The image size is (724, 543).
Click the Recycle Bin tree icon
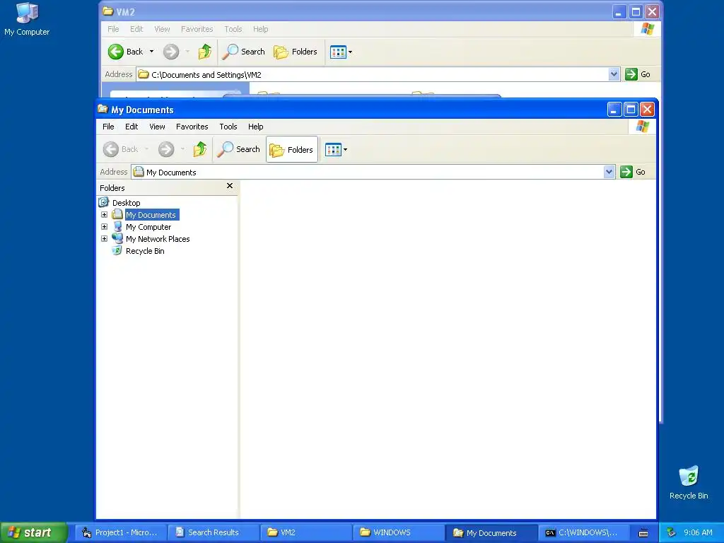pos(117,251)
